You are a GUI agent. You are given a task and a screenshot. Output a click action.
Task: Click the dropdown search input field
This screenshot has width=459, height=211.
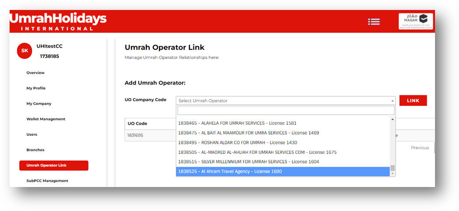tap(286, 110)
